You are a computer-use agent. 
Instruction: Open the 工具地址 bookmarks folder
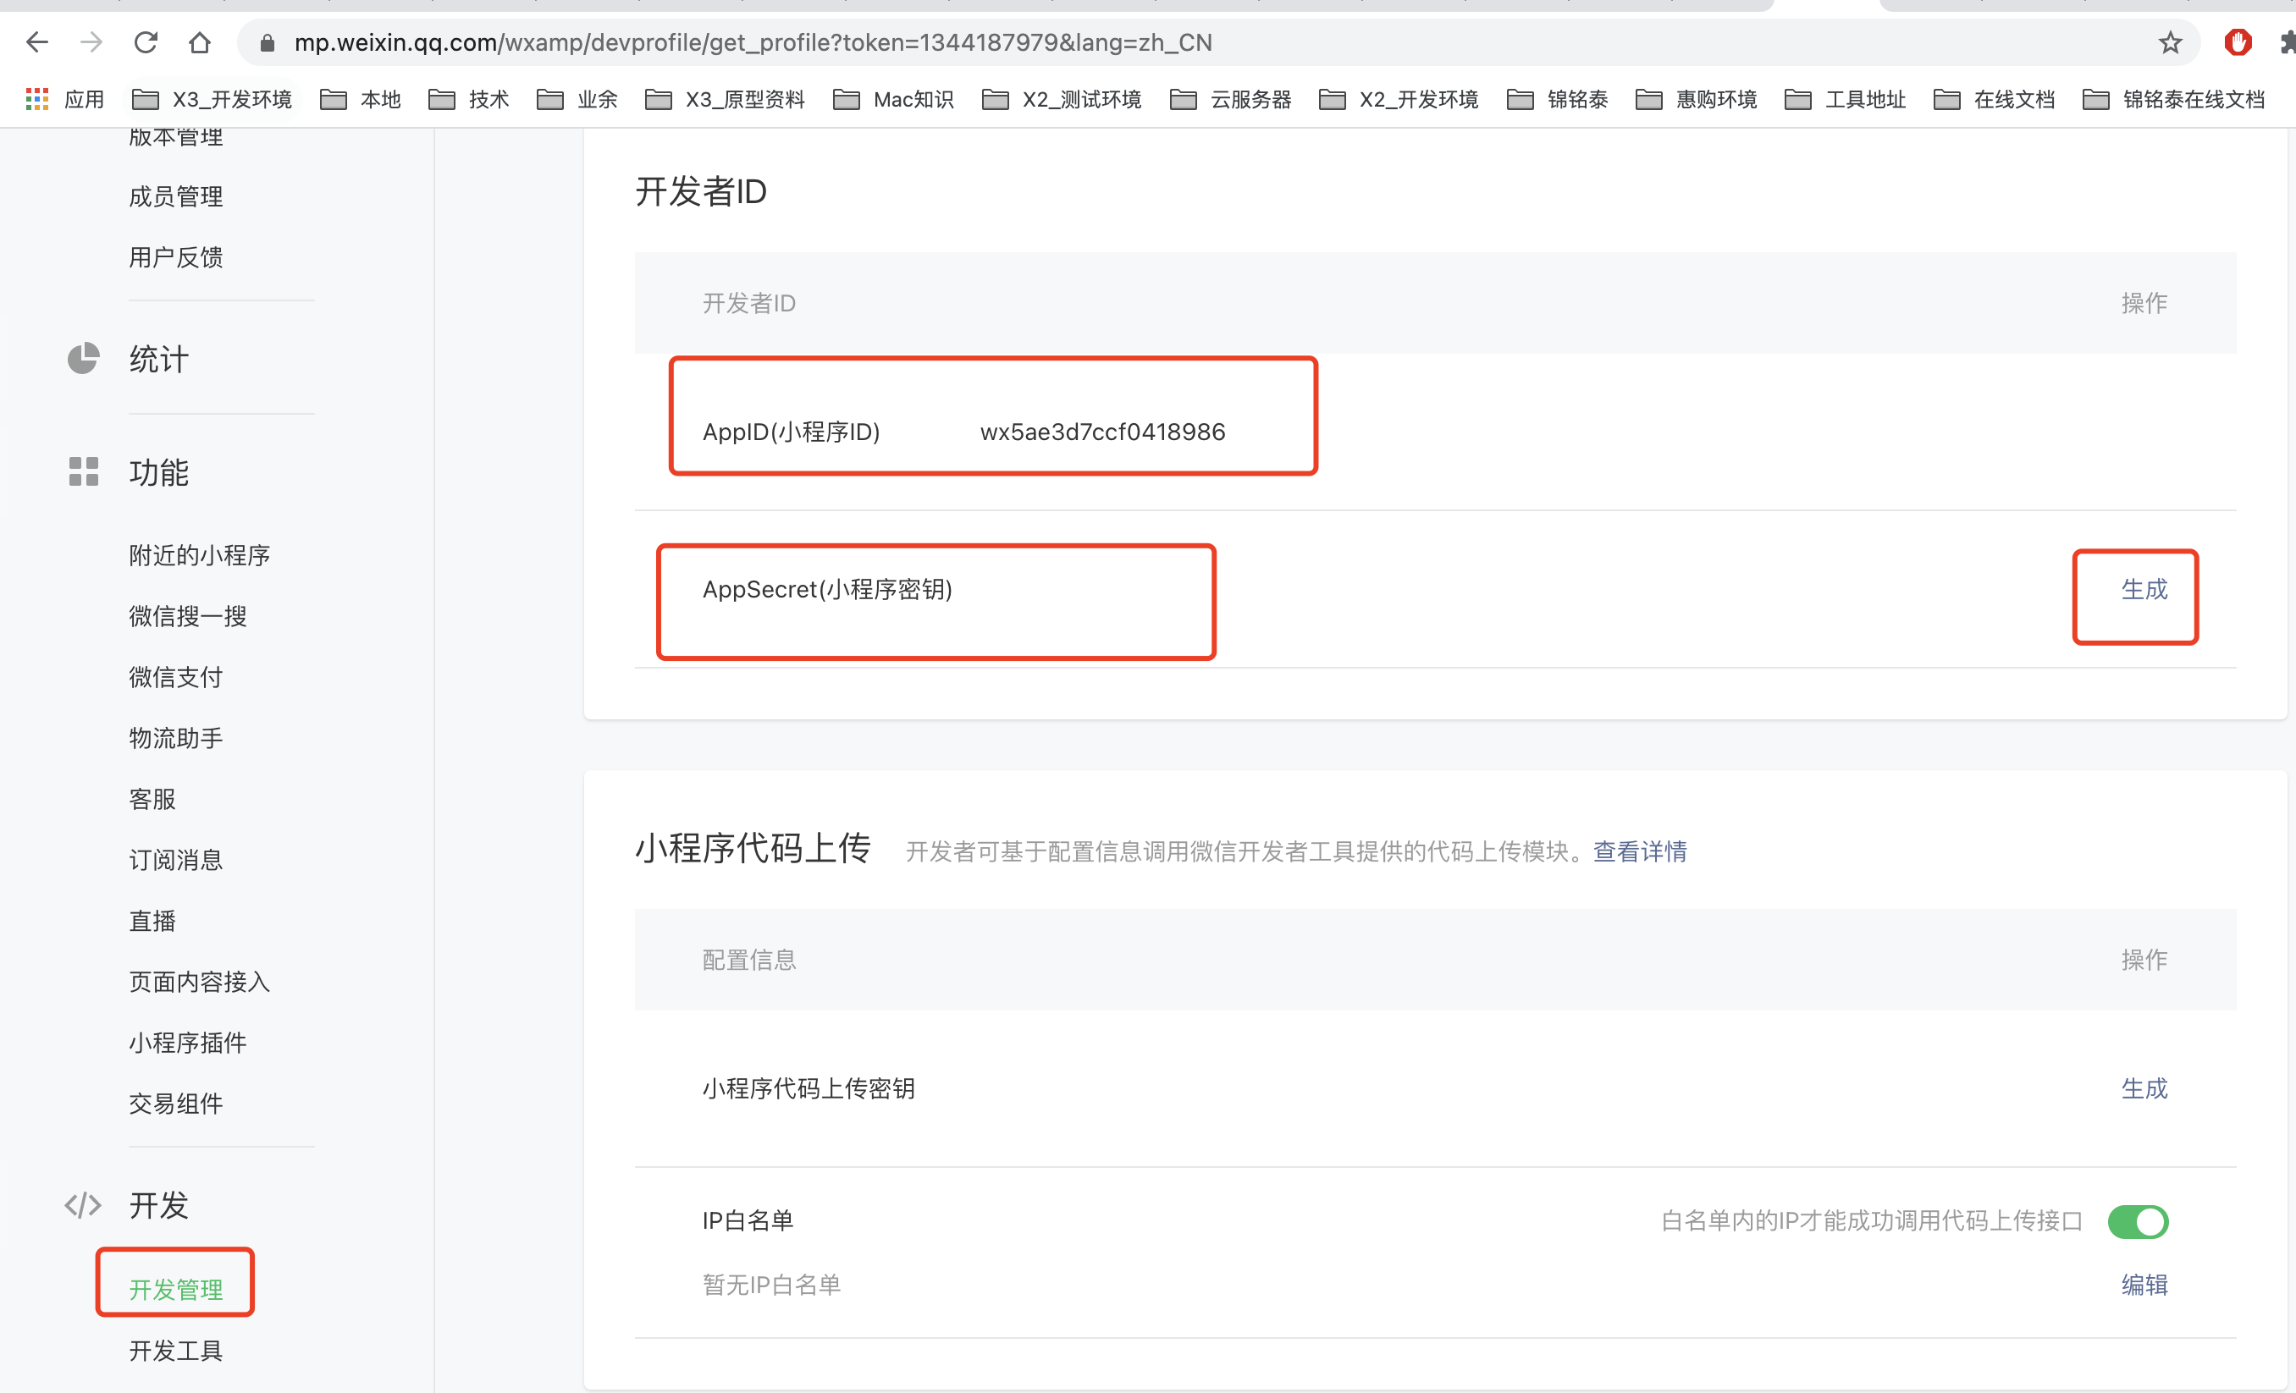coord(1845,99)
